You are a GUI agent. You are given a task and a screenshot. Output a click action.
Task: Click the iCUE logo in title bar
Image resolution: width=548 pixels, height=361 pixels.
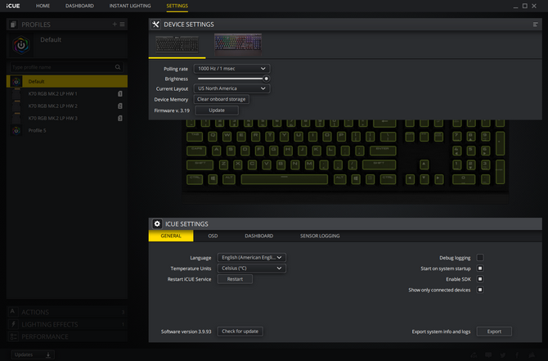(13, 6)
